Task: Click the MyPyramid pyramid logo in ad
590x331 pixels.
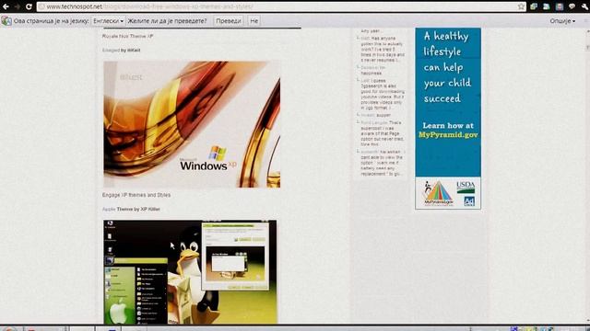Action: pyautogui.click(x=439, y=193)
